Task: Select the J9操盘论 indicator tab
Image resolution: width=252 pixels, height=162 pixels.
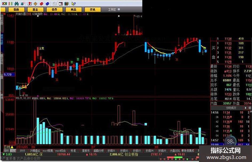Action: pyautogui.click(x=35, y=151)
